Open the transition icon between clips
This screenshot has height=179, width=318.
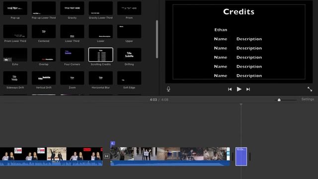106,156
